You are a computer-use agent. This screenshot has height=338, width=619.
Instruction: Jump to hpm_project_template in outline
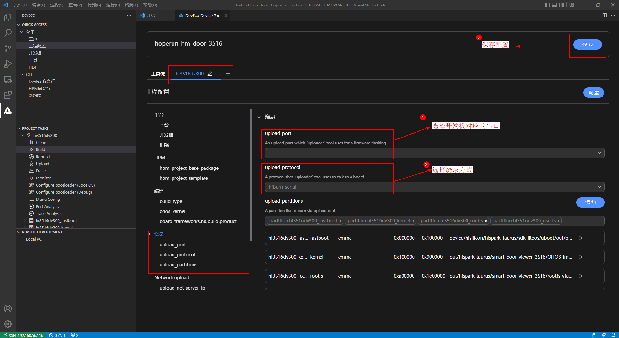pyautogui.click(x=184, y=178)
